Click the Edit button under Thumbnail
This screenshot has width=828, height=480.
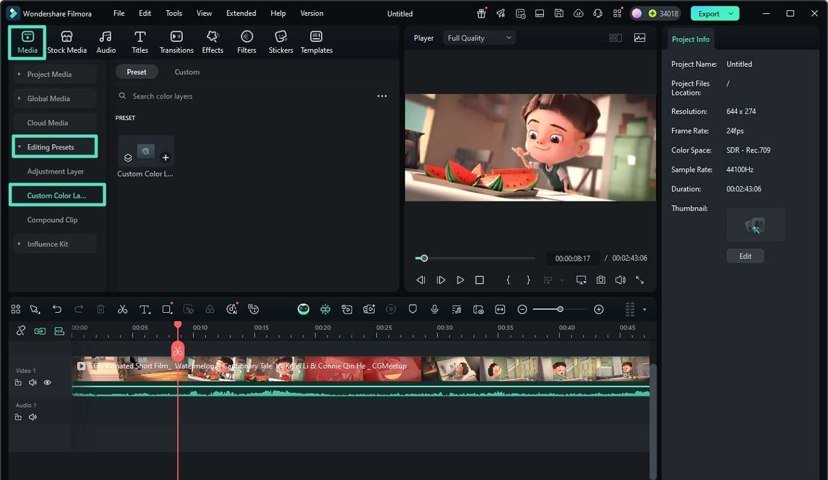click(745, 256)
